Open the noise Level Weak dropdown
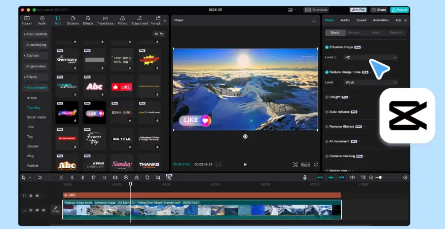This screenshot has height=229, width=445. click(370, 82)
